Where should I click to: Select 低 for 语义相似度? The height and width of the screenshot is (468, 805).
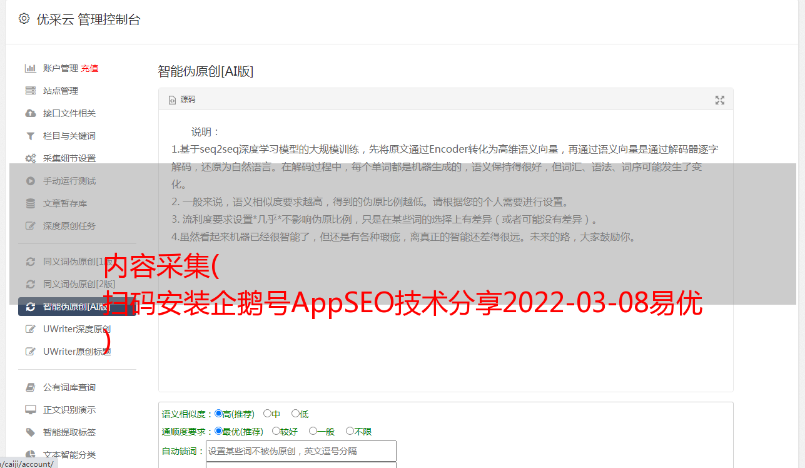(295, 414)
